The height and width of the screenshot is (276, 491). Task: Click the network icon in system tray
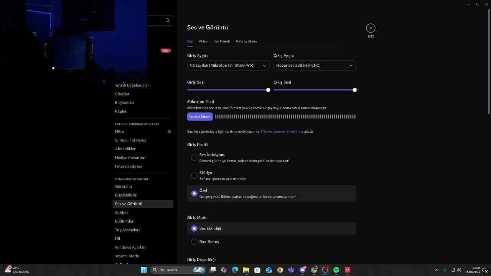[x=453, y=270]
